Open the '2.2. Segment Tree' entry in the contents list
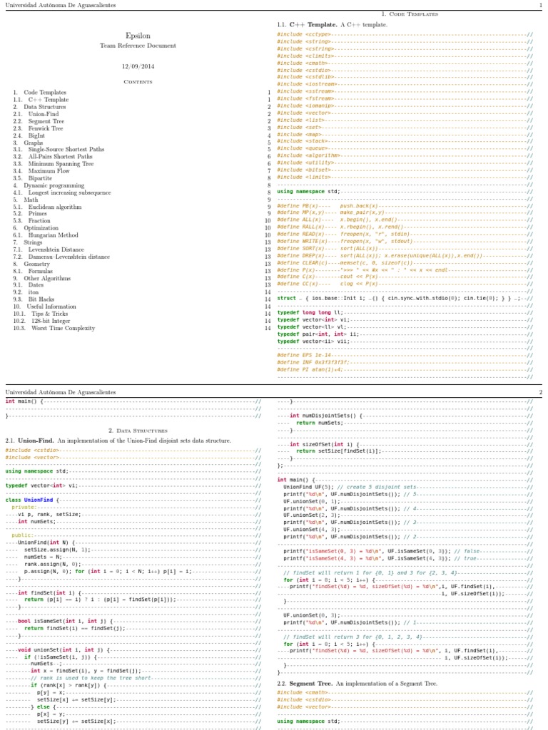The width and height of the screenshot is (548, 730). click(x=39, y=121)
